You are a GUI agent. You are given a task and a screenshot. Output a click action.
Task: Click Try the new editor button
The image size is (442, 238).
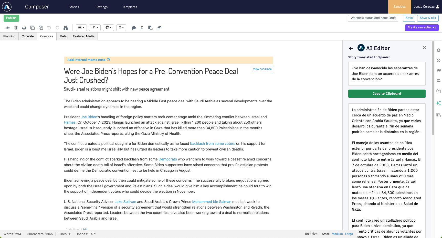pos(422,28)
